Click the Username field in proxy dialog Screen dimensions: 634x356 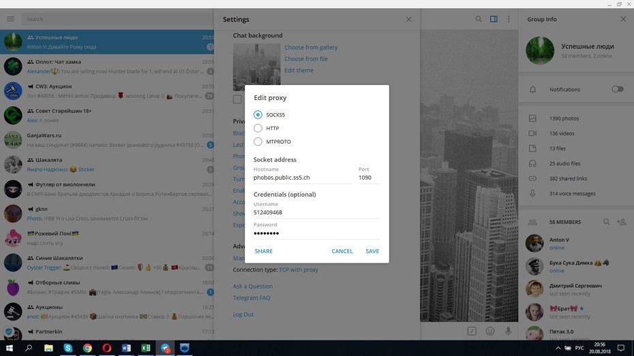pos(316,212)
